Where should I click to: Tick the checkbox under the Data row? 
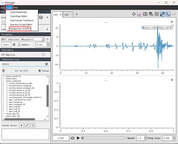click(3, 22)
